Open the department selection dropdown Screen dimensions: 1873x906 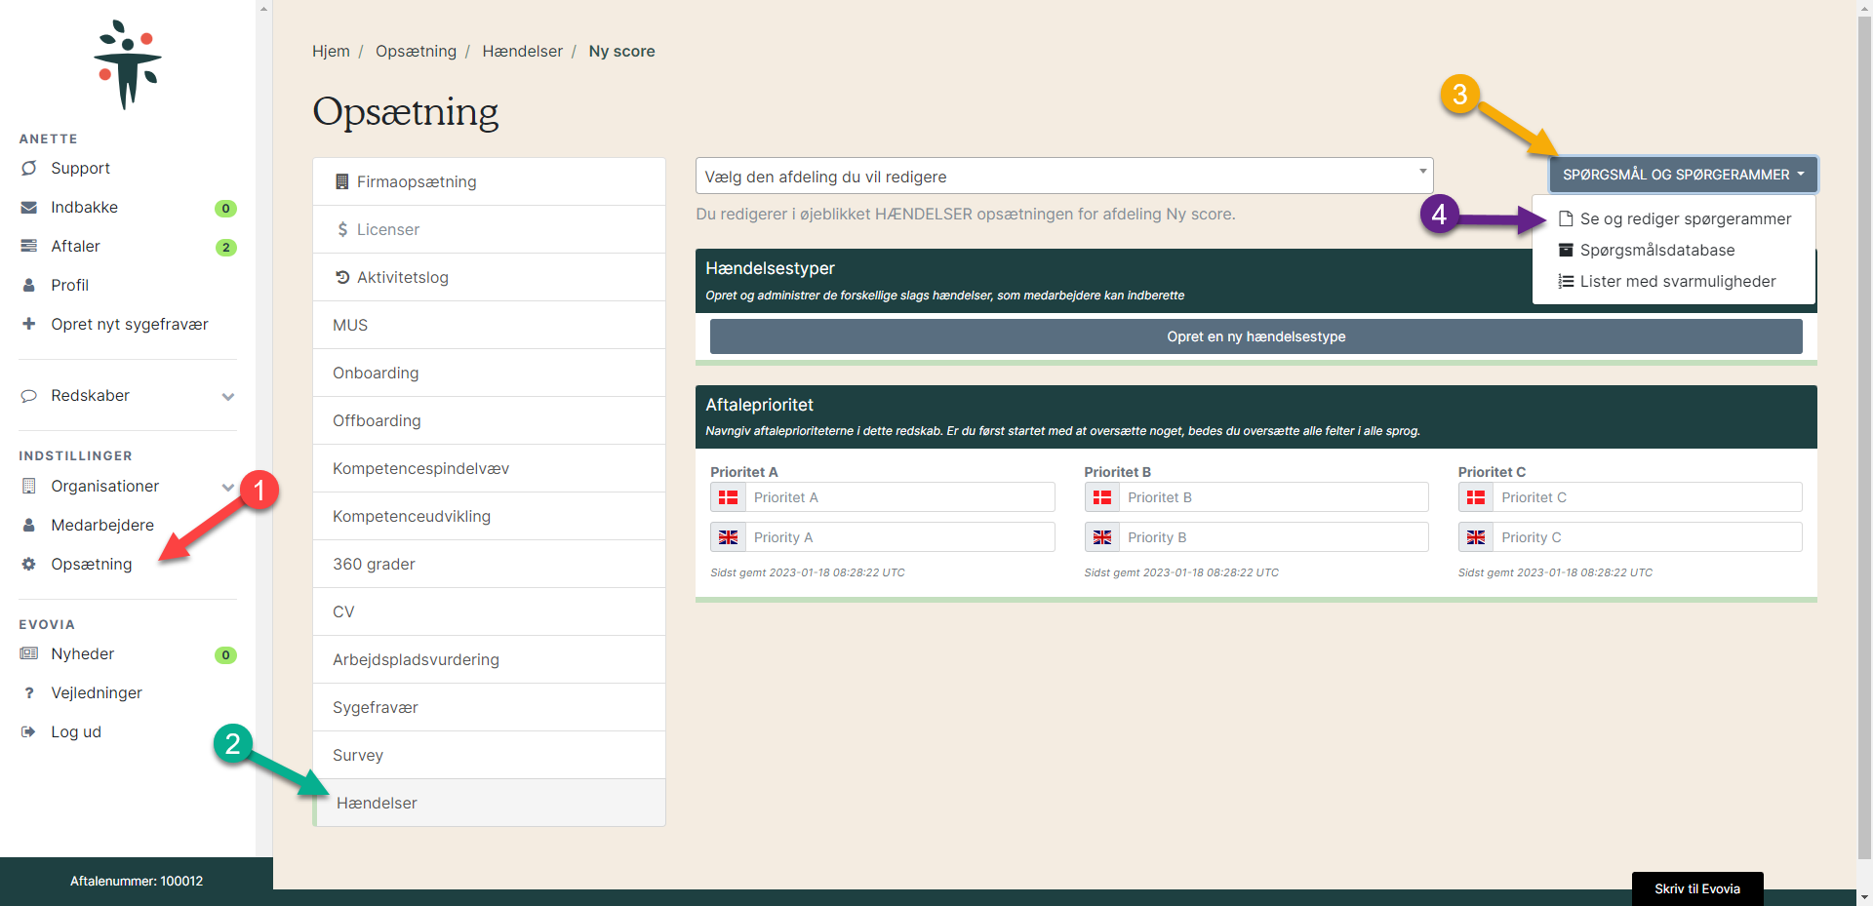click(x=1064, y=176)
